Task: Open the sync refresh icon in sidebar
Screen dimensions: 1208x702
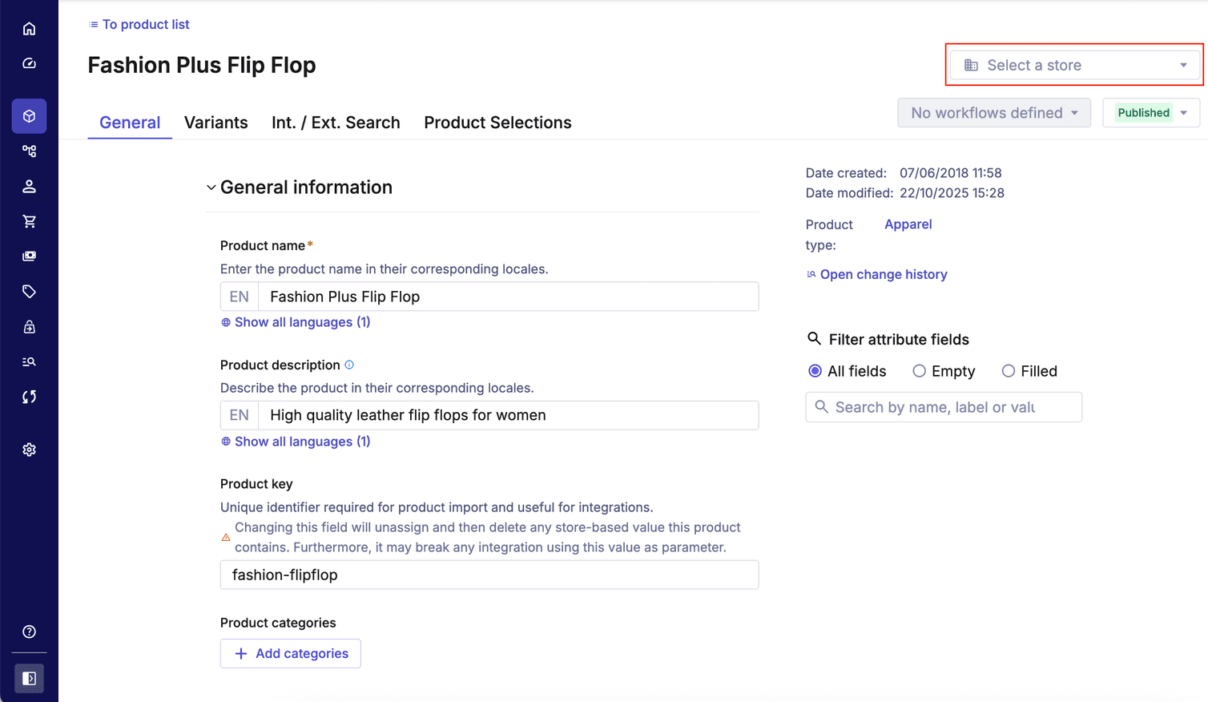Action: point(29,396)
